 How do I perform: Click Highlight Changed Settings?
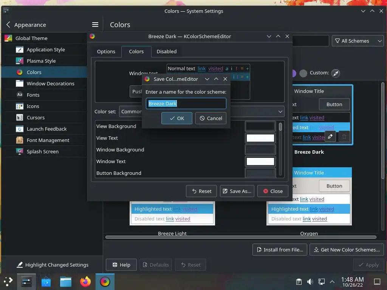pos(52,265)
